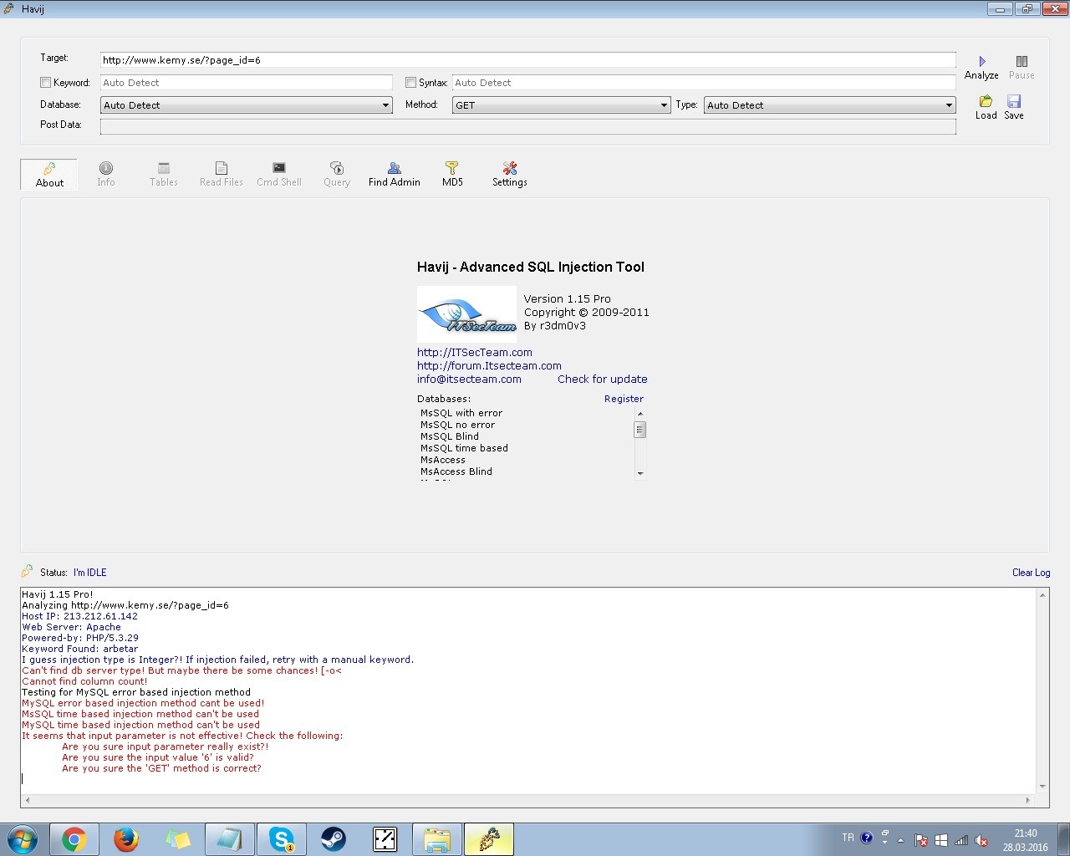This screenshot has width=1070, height=856.
Task: Select 'MsAccess Blind' in the list
Action: pos(456,471)
